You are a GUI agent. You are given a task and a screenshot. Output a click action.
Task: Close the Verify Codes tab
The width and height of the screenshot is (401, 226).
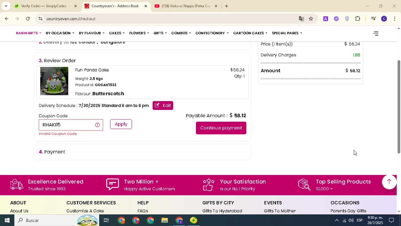point(76,6)
